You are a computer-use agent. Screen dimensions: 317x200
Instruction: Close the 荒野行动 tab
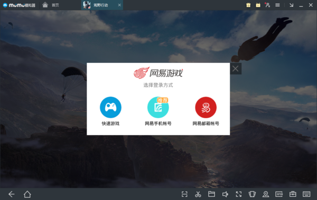pos(119,5)
